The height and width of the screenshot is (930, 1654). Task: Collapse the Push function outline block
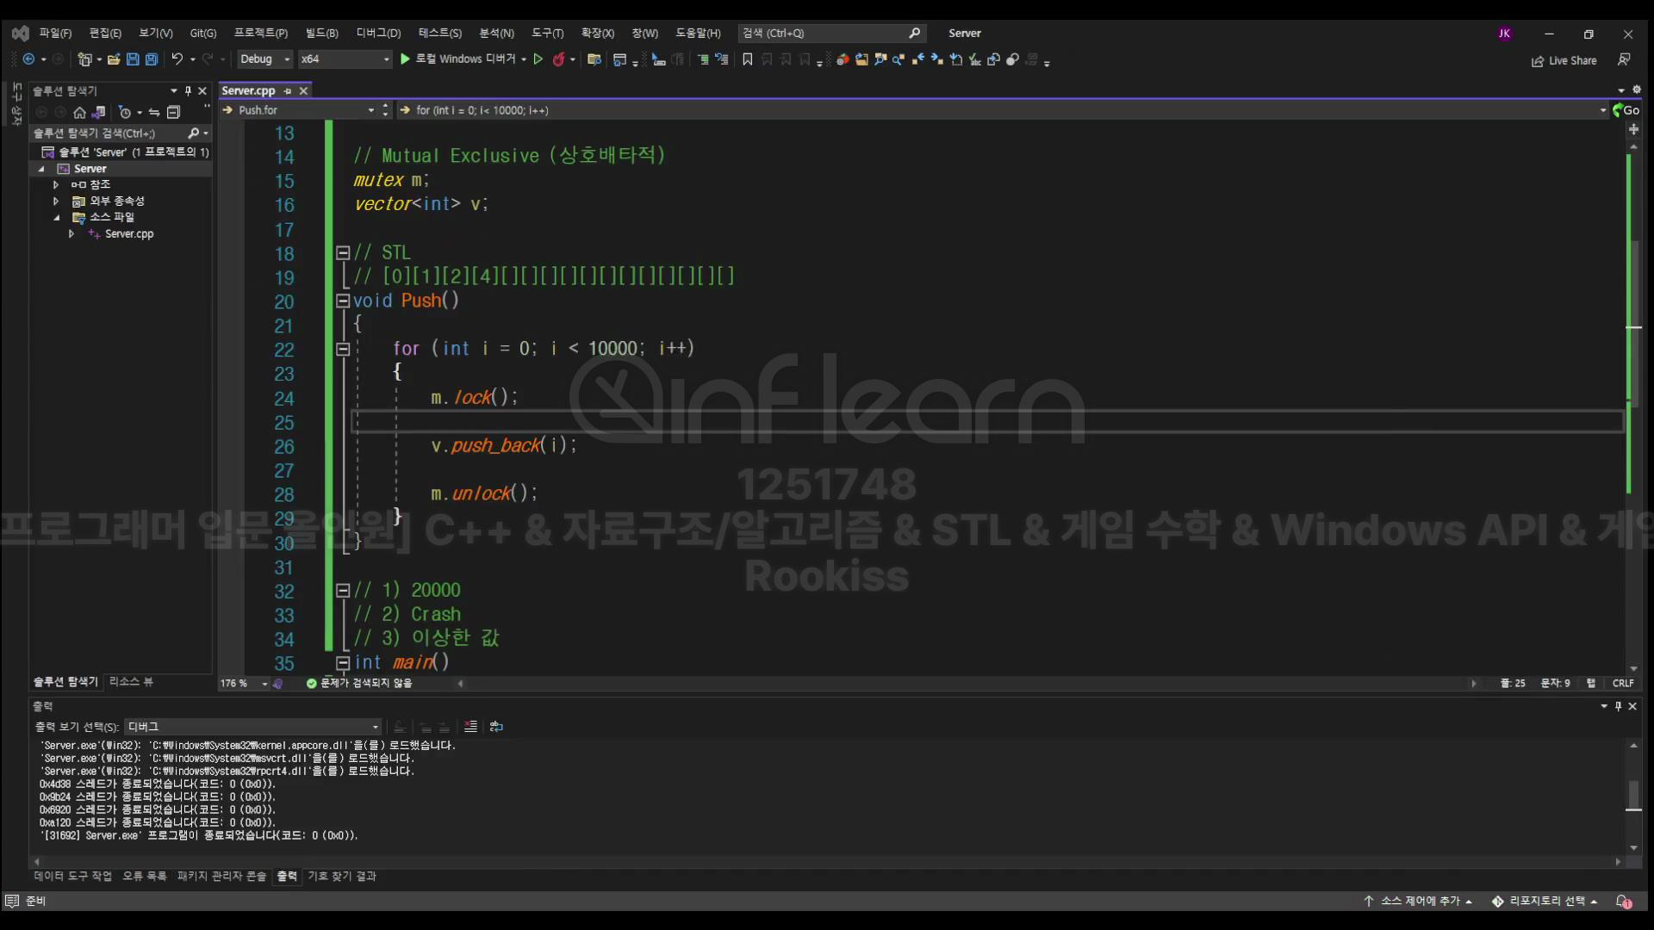click(342, 301)
